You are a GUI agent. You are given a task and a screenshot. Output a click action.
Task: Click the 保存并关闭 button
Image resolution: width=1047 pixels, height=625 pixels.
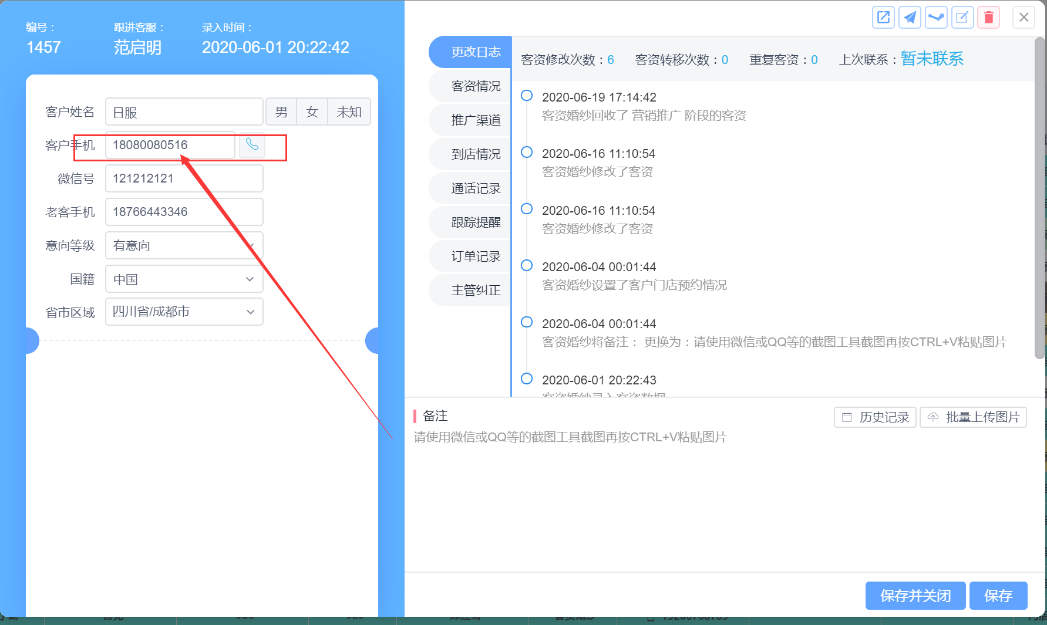tap(915, 596)
